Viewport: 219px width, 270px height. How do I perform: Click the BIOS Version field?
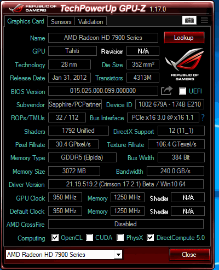pyautogui.click(x=103, y=91)
